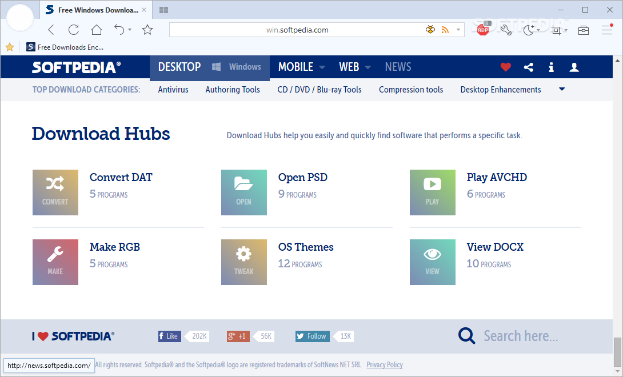
Task: Open the browser main menu hamburger icon
Action: pos(607,29)
